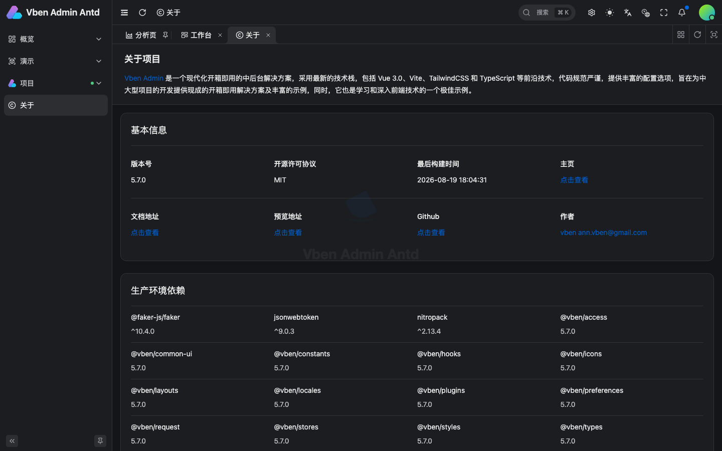Toggle the sidebar pin button
This screenshot has width=722, height=451.
tap(100, 441)
